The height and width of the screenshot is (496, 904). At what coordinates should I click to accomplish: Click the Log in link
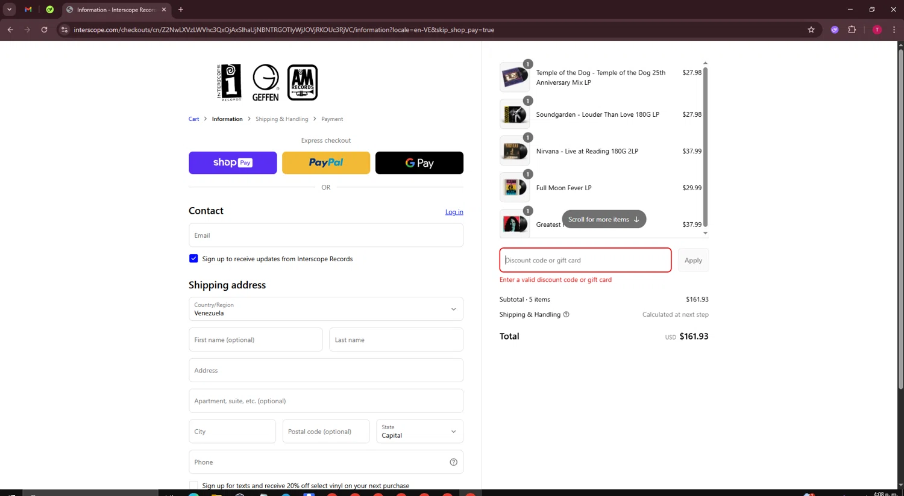pyautogui.click(x=454, y=212)
